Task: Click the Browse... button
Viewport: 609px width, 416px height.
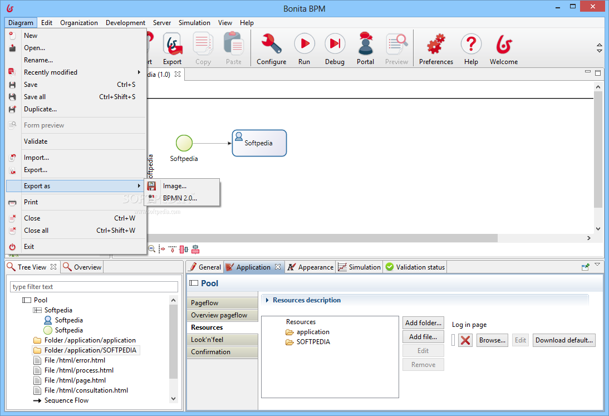Action: [492, 340]
